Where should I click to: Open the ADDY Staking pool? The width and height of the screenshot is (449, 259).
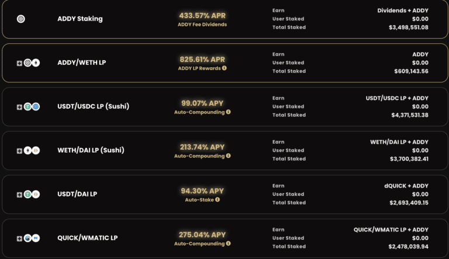point(80,19)
